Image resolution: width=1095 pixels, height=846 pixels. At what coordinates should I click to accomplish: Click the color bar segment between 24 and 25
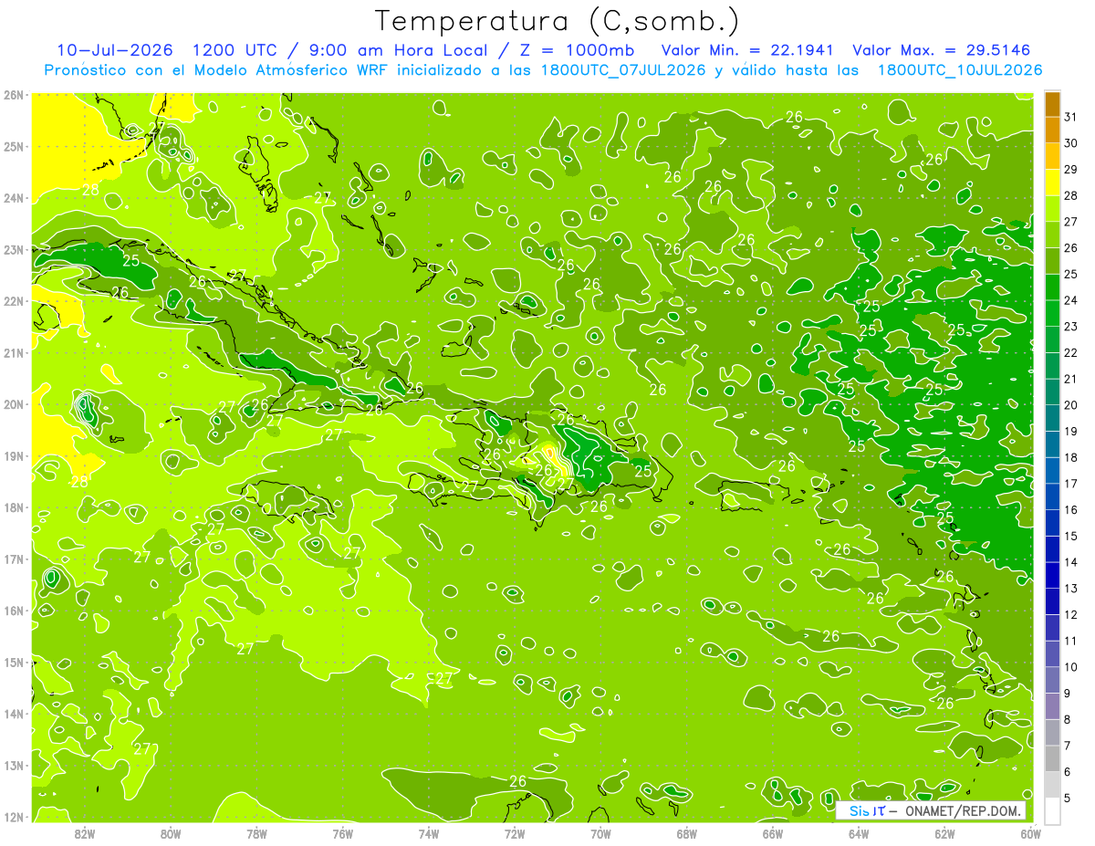pyautogui.click(x=1052, y=287)
